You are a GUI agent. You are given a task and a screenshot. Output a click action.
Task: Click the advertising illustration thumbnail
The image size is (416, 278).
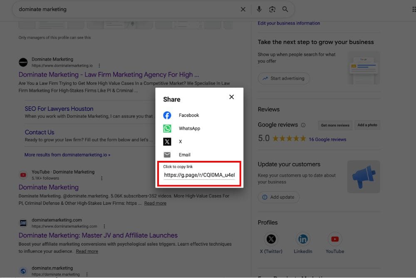point(364,68)
